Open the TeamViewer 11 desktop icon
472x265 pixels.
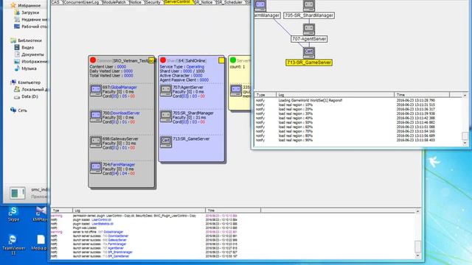(x=13, y=244)
